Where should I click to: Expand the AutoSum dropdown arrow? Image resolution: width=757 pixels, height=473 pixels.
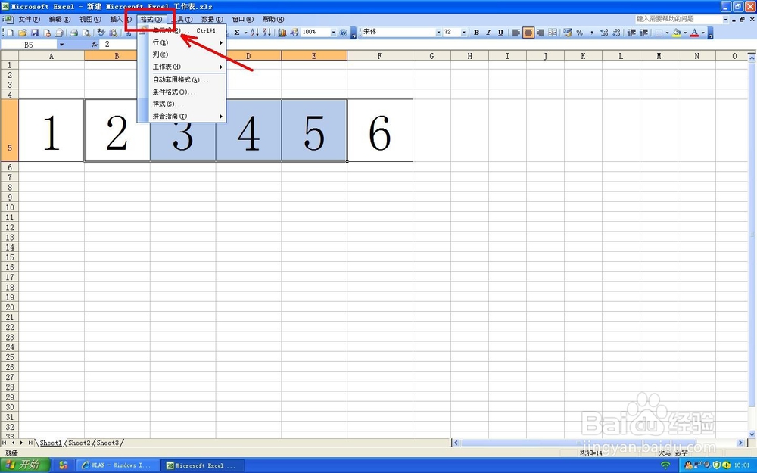[245, 33]
